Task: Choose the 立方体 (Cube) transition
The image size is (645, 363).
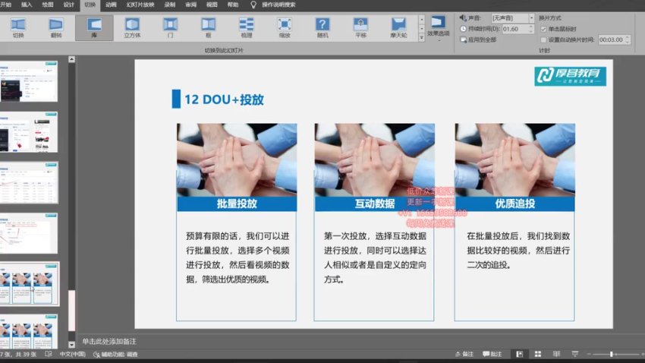Action: (x=132, y=28)
